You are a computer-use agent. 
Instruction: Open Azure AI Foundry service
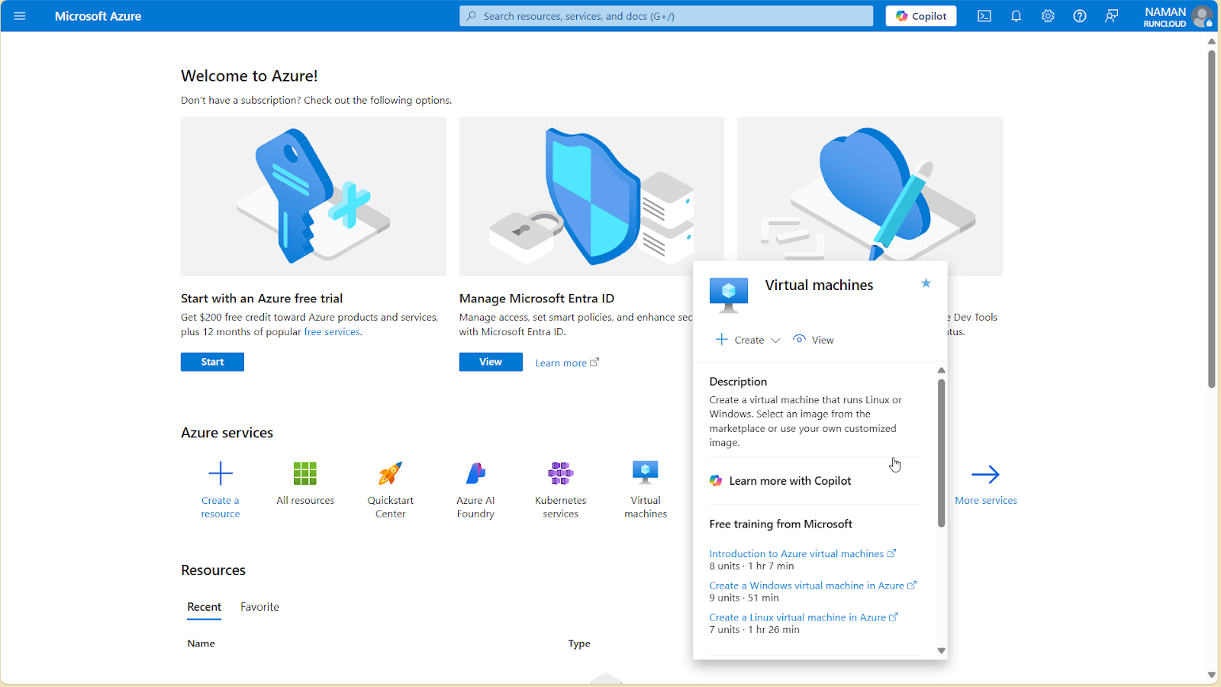(x=475, y=474)
